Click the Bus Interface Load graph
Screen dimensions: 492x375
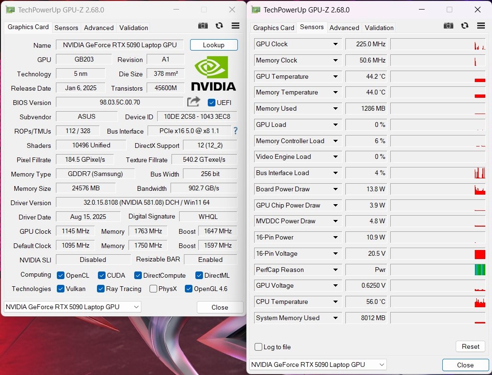click(438, 173)
